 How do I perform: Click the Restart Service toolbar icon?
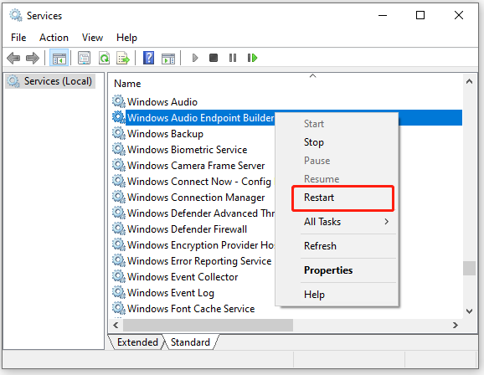tap(252, 58)
